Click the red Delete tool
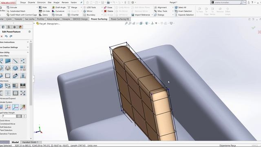The width and height of the screenshot is (261, 147). click(108, 11)
